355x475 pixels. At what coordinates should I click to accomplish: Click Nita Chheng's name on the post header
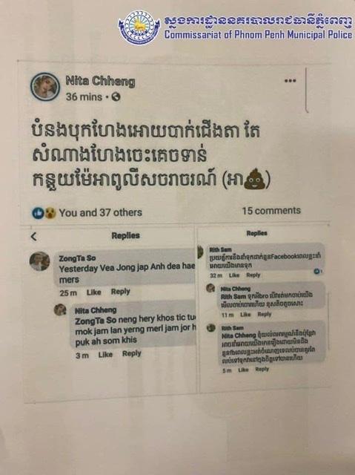[100, 81]
